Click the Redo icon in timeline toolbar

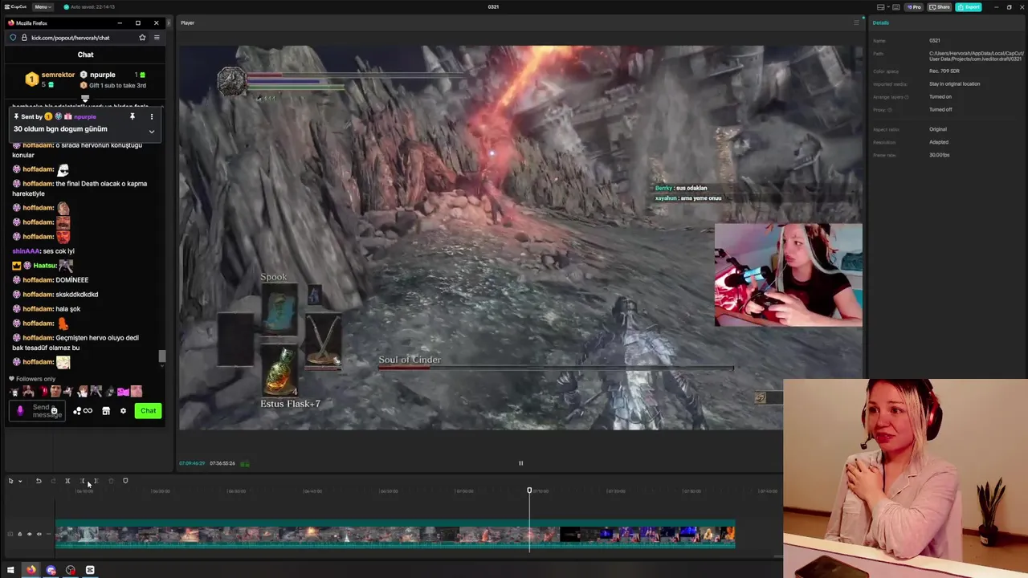click(x=53, y=481)
